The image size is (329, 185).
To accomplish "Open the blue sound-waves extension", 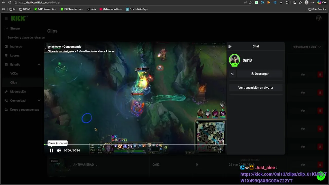I will pos(275,3).
